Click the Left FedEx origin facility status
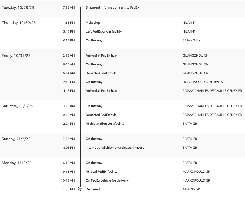This screenshot has width=245, height=201. (x=104, y=31)
